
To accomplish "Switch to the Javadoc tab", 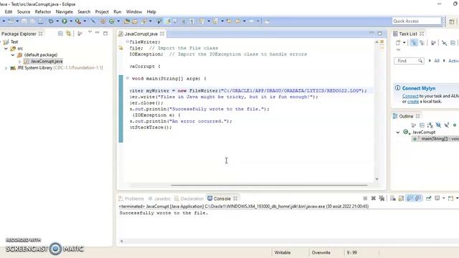I will (159, 199).
